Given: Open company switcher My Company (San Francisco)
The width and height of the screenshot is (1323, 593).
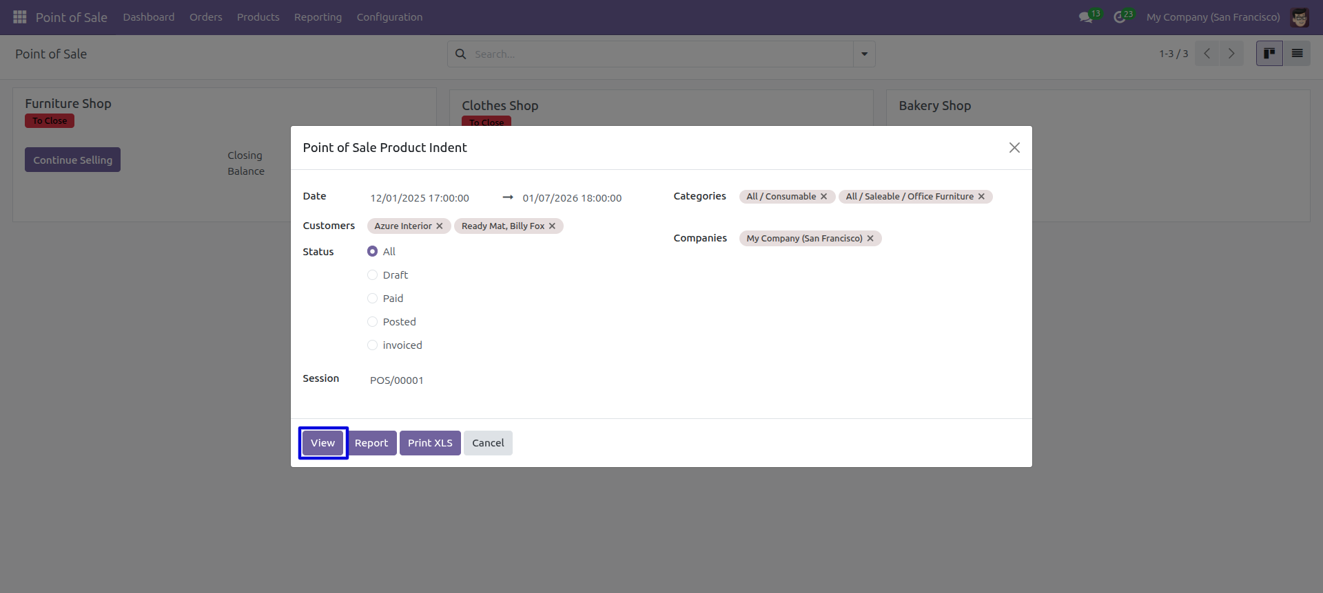Looking at the screenshot, I should [1213, 17].
